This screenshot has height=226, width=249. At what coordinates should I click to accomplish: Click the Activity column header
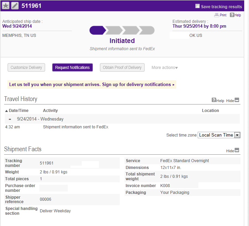click(50, 111)
